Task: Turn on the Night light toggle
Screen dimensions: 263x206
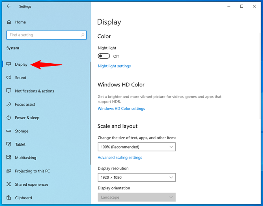Action: [x=104, y=56]
